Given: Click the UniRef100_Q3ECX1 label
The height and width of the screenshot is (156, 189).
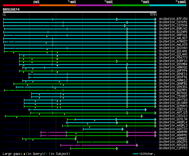Looking at the screenshot, I should (x=173, y=110).
